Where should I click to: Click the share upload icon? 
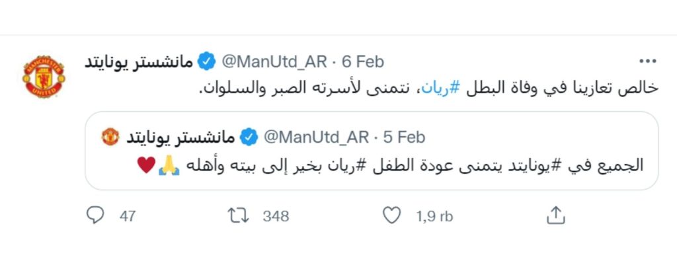555,215
